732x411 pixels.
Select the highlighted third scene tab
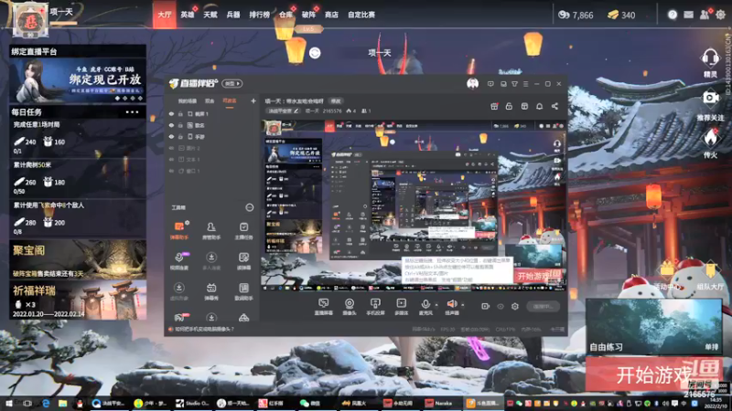(230, 101)
